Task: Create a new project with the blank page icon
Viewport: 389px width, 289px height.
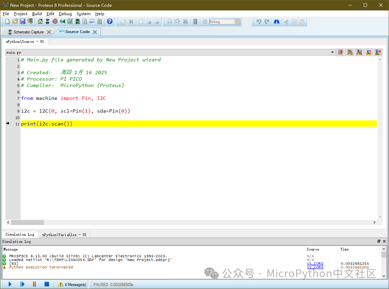Action: 7,22
